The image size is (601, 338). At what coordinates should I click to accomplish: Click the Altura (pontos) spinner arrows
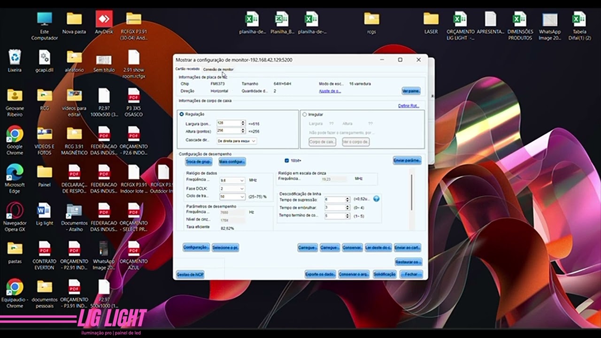[x=243, y=131]
